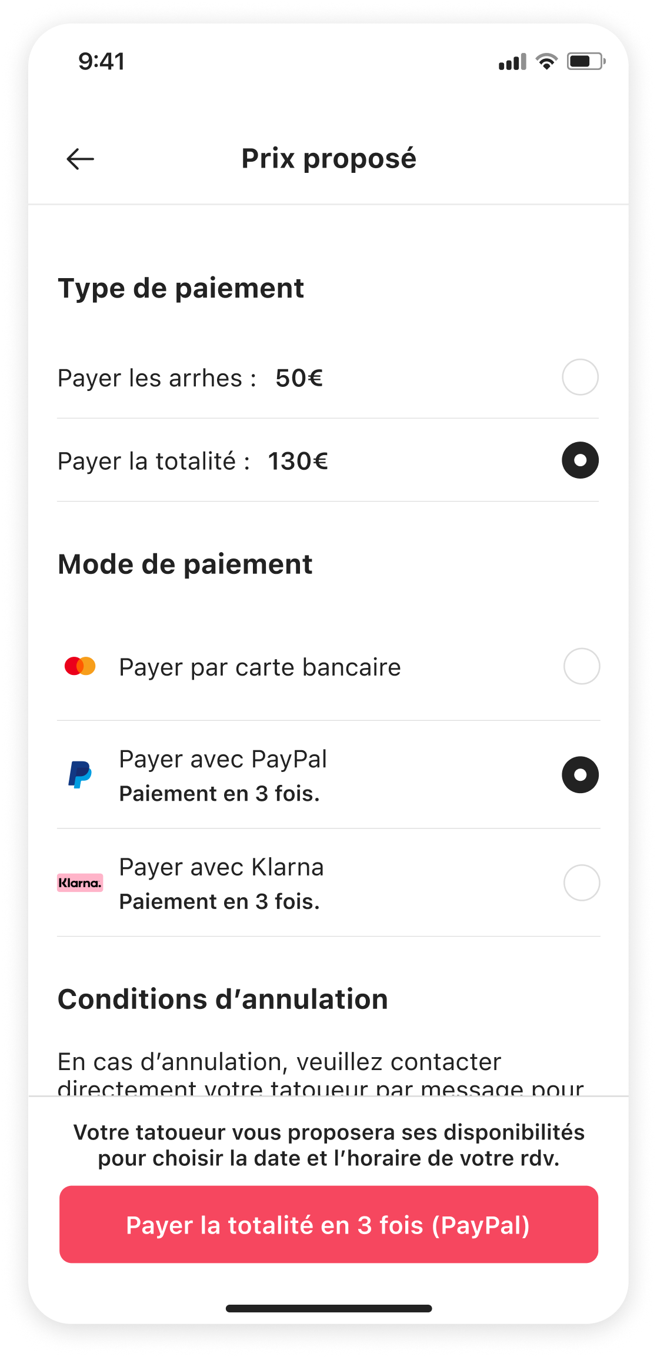The height and width of the screenshot is (1357, 657).
Task: Tap the PayPal logo icon
Action: (x=80, y=774)
